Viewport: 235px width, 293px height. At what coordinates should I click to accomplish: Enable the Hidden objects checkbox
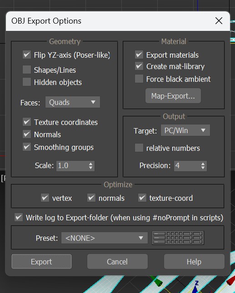click(27, 82)
